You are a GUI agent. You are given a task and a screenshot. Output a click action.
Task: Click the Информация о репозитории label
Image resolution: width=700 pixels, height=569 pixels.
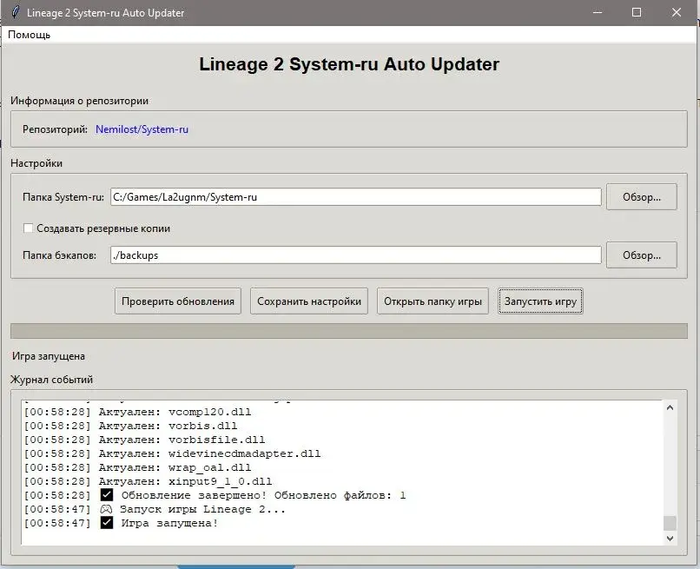(x=79, y=101)
